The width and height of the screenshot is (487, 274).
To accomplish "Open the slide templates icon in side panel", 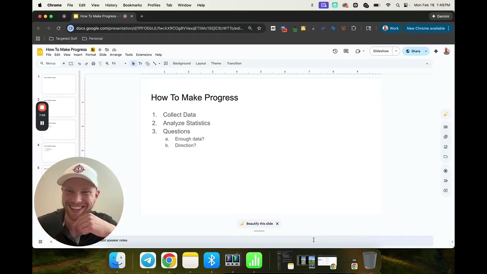I will point(446,127).
